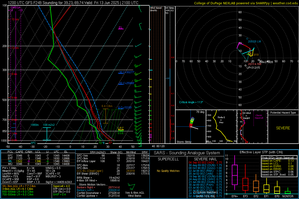Click the GFS F249 Sounding title text
The height and width of the screenshot is (199, 299).
pos(73,3)
